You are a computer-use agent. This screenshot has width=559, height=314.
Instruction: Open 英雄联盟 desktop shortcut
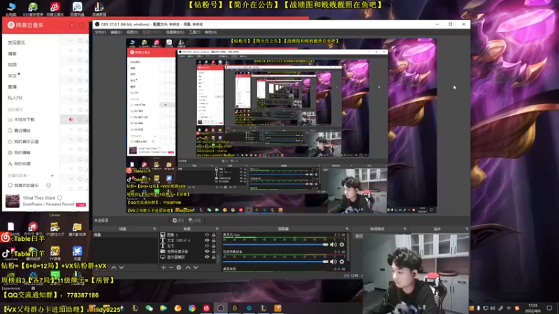(x=99, y=8)
